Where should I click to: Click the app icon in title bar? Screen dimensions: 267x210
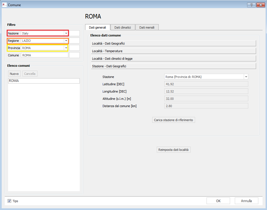[x=4, y=5]
